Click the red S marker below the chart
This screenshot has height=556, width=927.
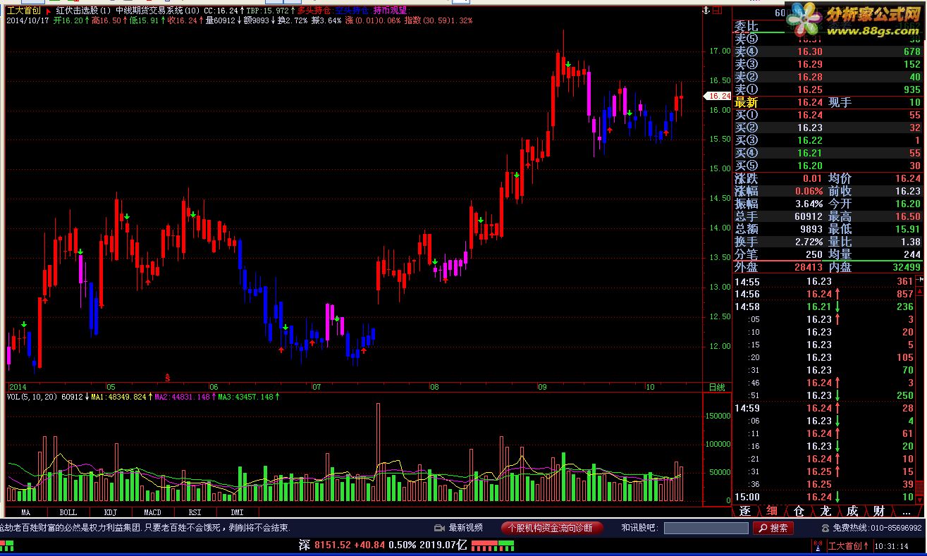(x=167, y=377)
